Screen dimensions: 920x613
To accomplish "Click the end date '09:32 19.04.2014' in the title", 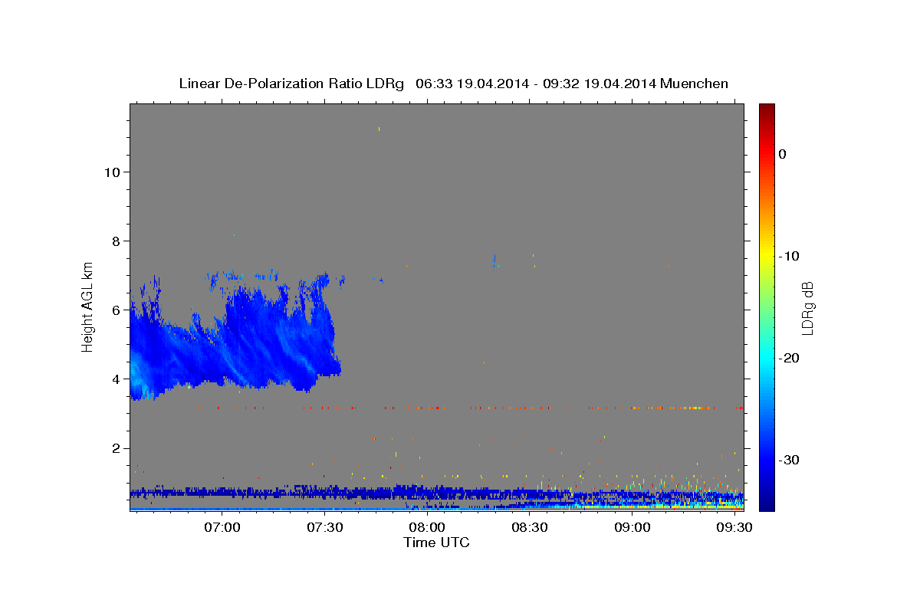I will click(x=599, y=84).
